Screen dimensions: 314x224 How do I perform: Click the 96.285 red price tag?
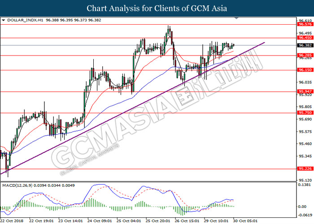pyautogui.click(x=305, y=55)
